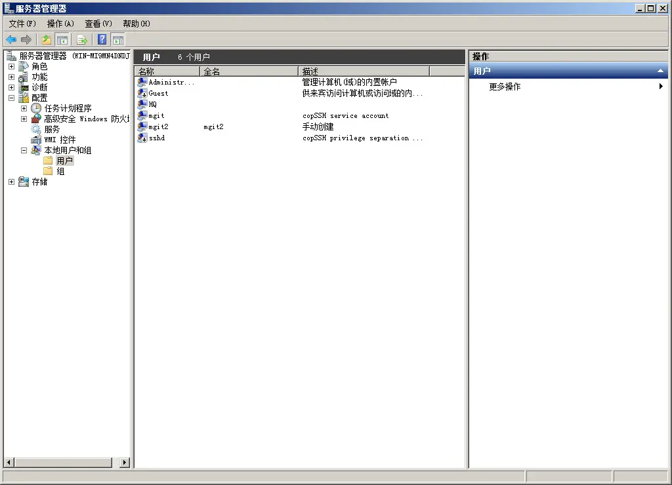The height and width of the screenshot is (485, 672).
Task: Open the 更多操作 submenu
Action: 568,87
